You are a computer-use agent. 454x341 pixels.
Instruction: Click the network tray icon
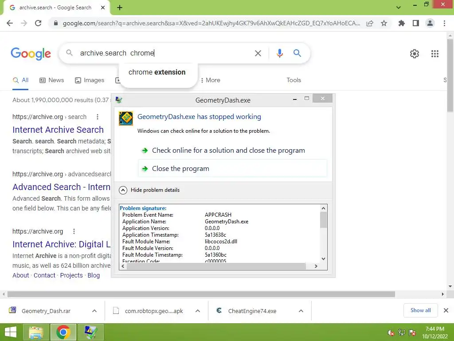coord(401,333)
